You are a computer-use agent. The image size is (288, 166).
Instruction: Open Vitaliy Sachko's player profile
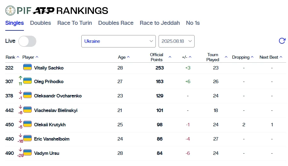(x=49, y=68)
